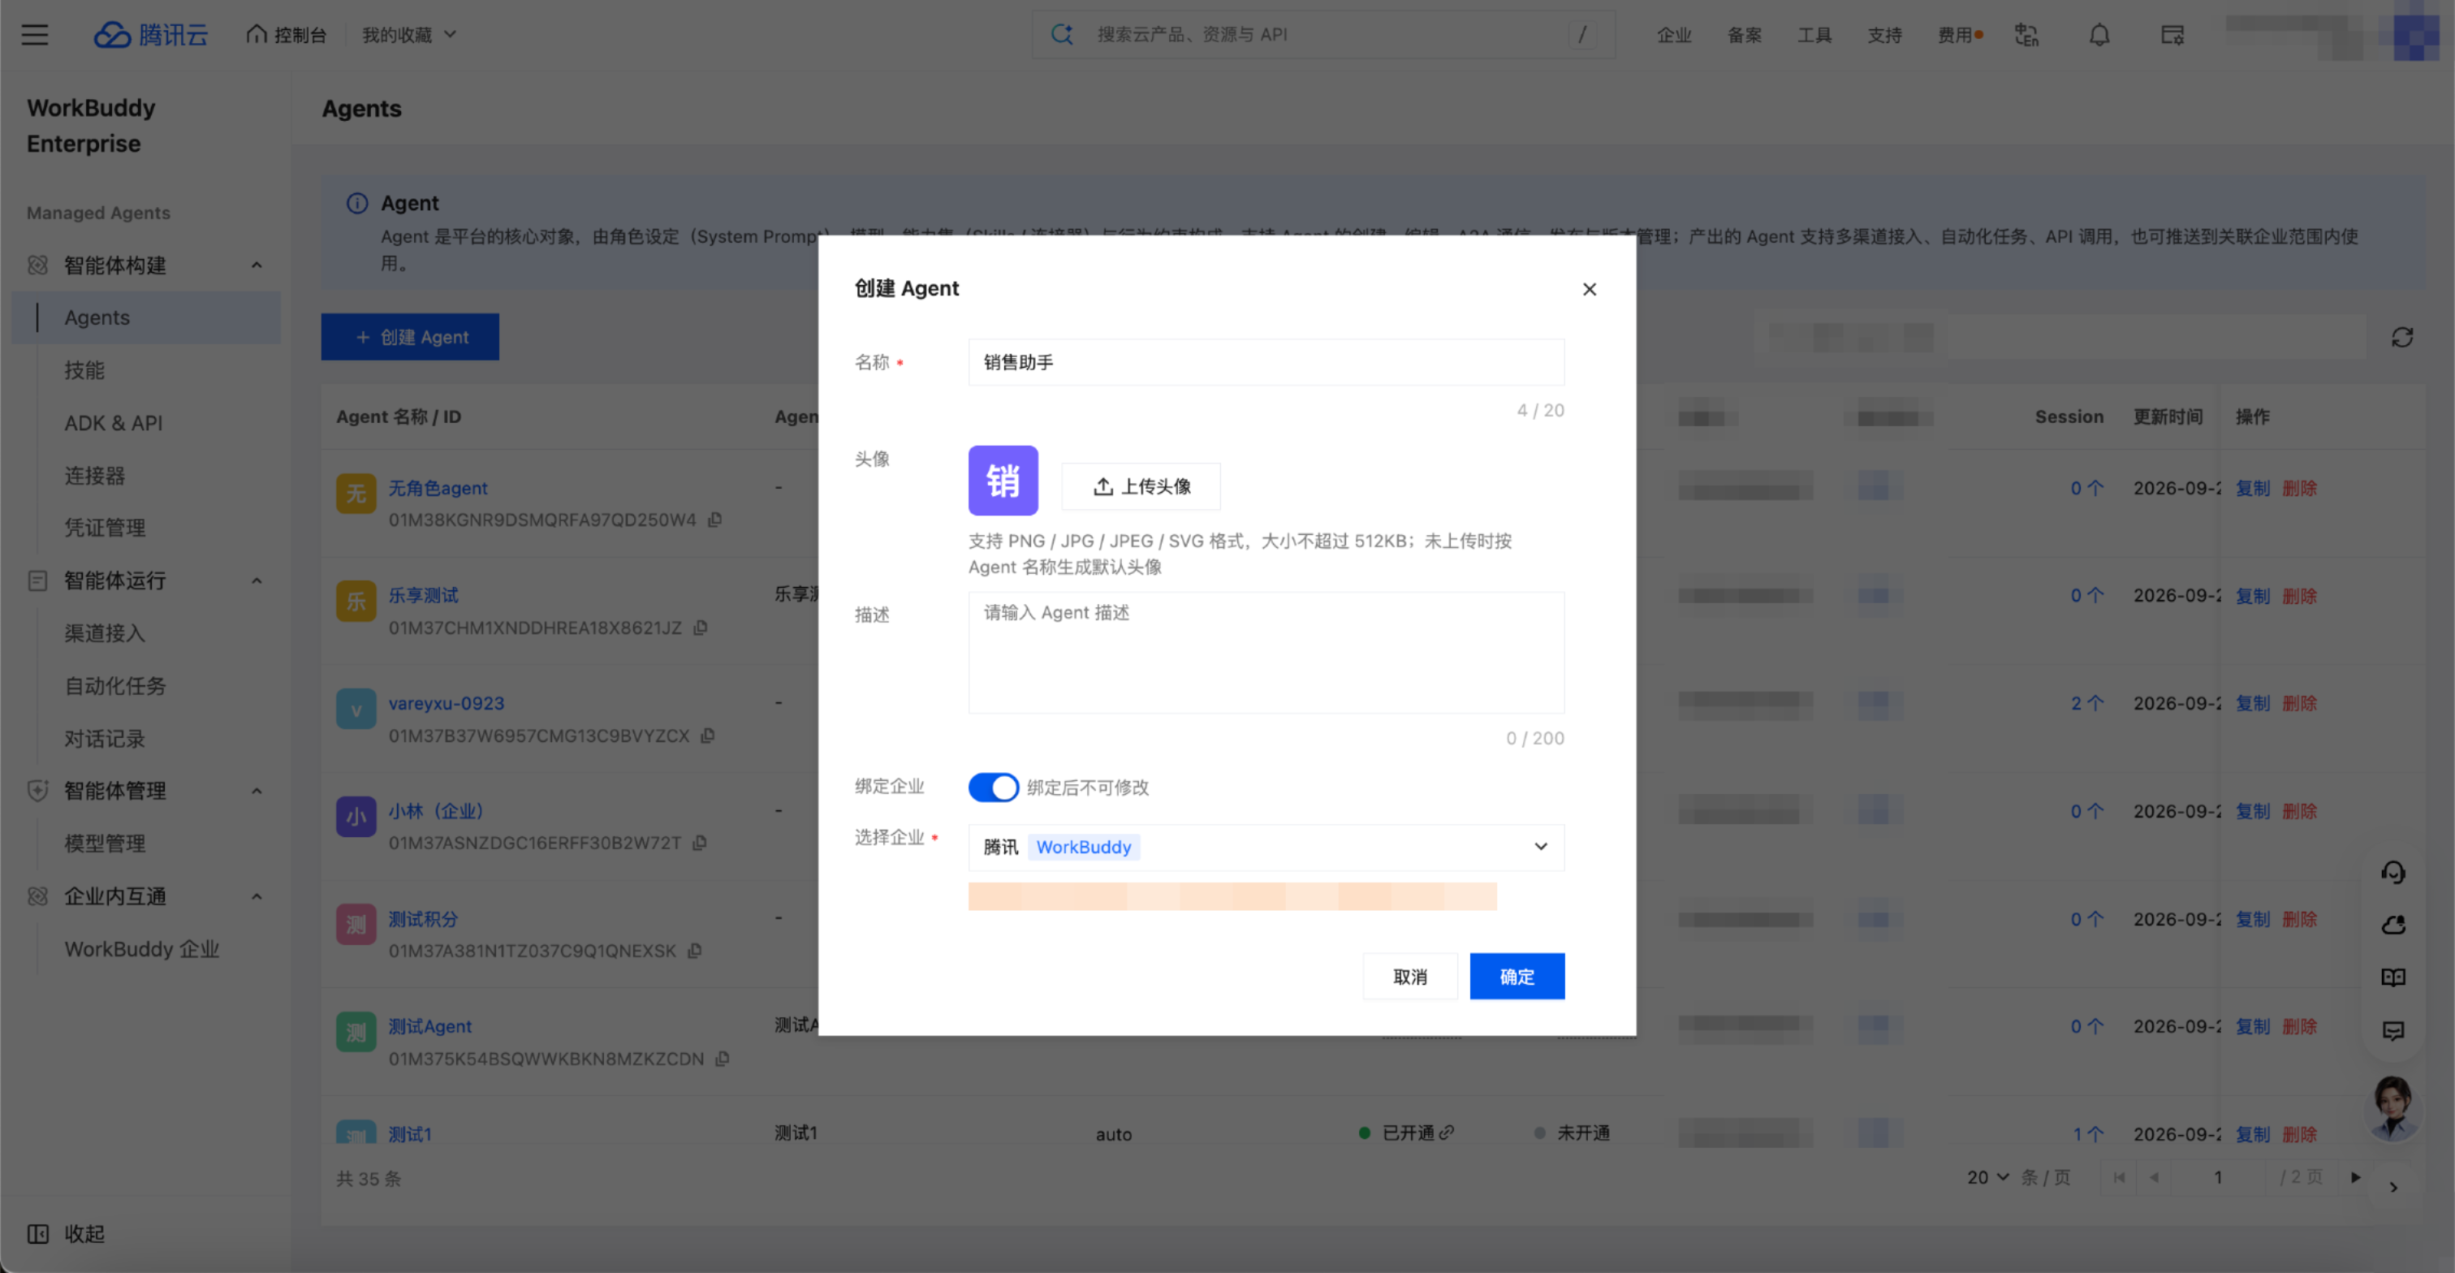The width and height of the screenshot is (2455, 1273).
Task: Click the notification bell icon
Action: tap(2099, 35)
